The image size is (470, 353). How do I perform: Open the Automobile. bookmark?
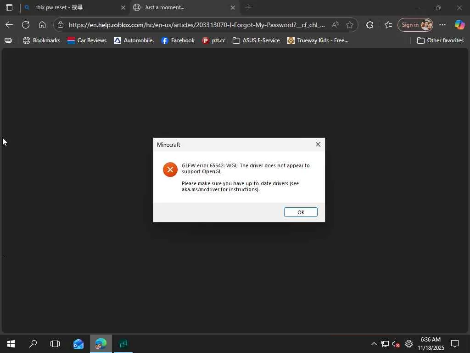[x=134, y=40]
